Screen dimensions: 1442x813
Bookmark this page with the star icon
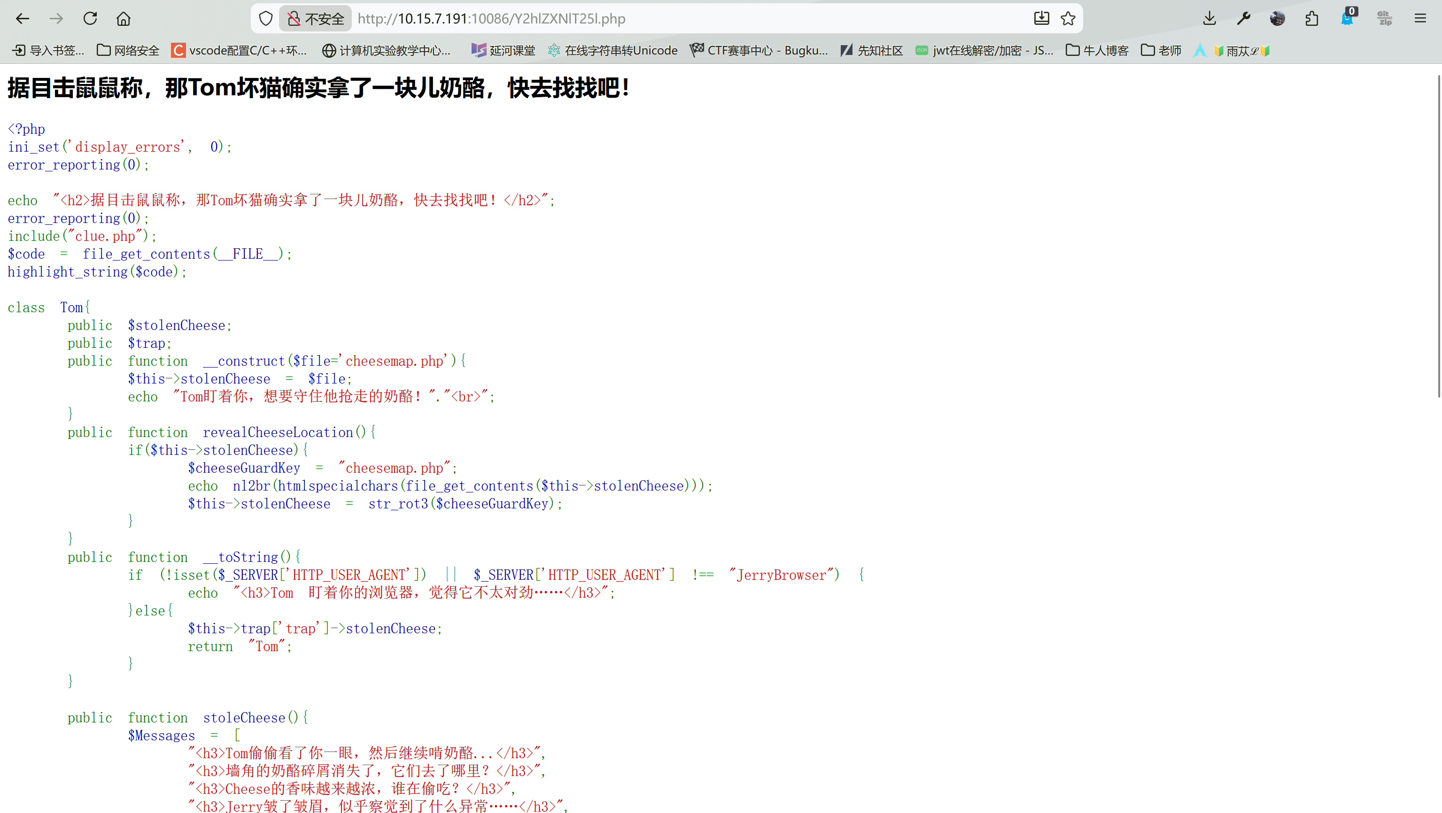point(1068,18)
